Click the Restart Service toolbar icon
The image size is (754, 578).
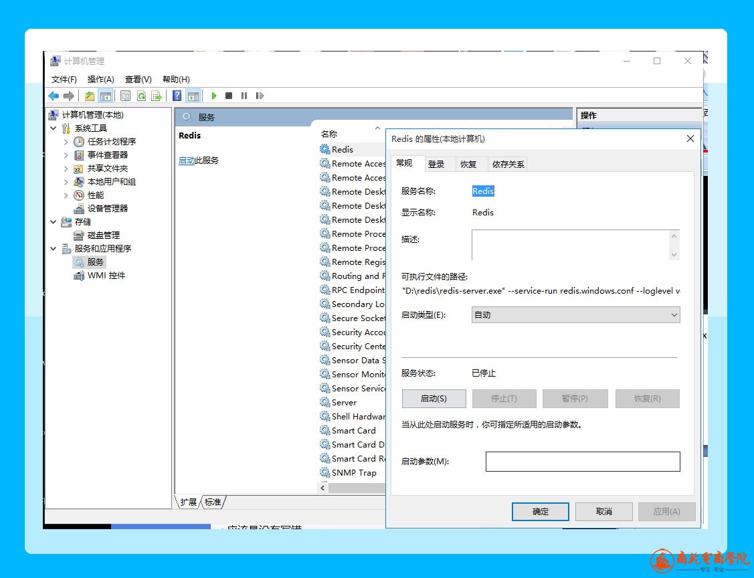tap(260, 96)
